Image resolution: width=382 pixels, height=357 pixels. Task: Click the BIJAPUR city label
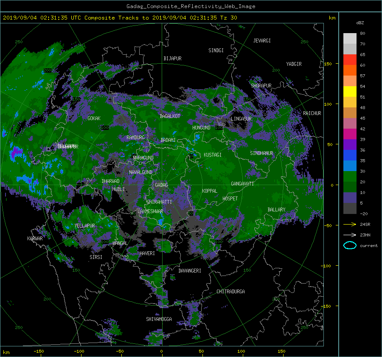pyautogui.click(x=172, y=59)
